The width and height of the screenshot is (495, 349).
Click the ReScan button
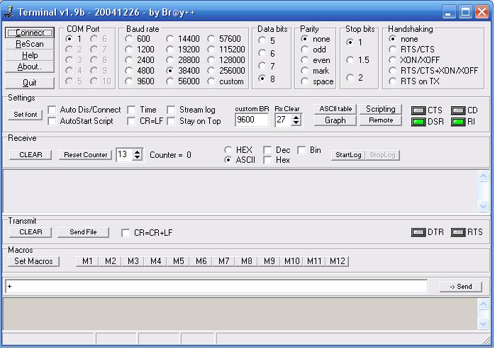coord(30,44)
